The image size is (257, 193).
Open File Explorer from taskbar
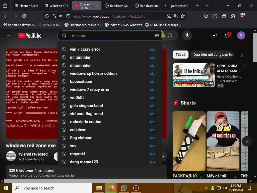click(x=99, y=188)
